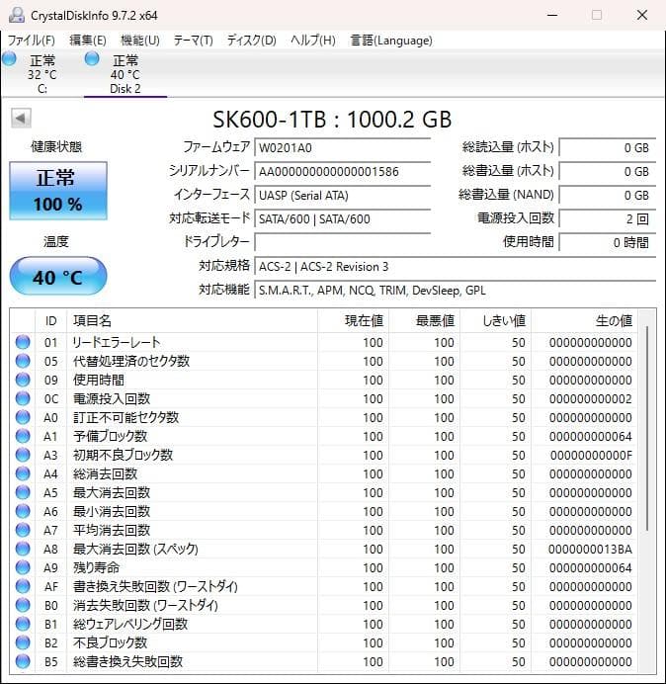Click raw value 00000000000F in A3 row
Viewport: 666px width, 684px height.
coord(591,455)
